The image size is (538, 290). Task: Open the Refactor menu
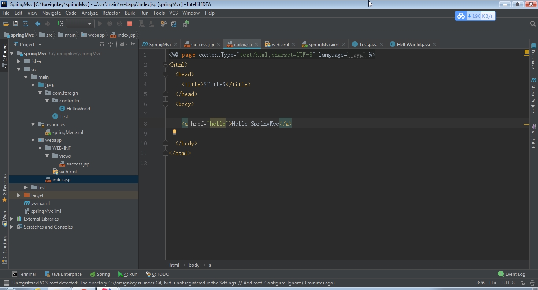click(111, 13)
